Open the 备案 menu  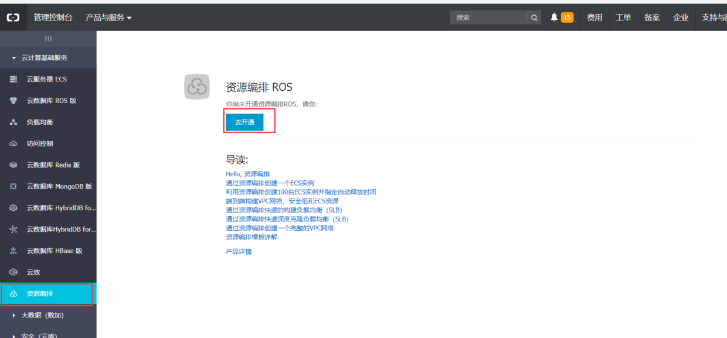tap(652, 18)
